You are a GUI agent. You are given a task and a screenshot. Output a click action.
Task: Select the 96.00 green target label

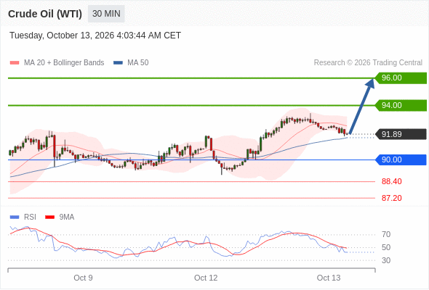(x=401, y=78)
